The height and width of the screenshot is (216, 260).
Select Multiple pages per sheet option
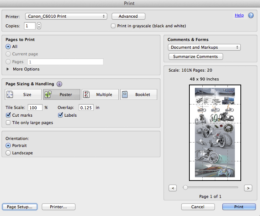pyautogui.click(x=100, y=95)
